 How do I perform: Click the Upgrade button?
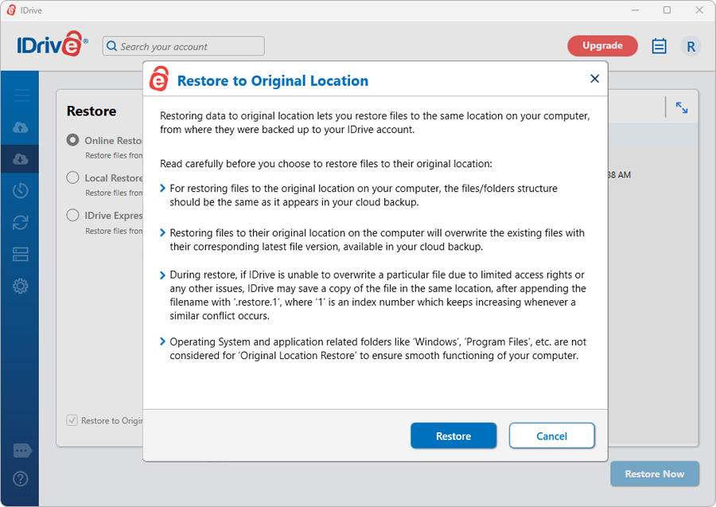click(x=602, y=46)
